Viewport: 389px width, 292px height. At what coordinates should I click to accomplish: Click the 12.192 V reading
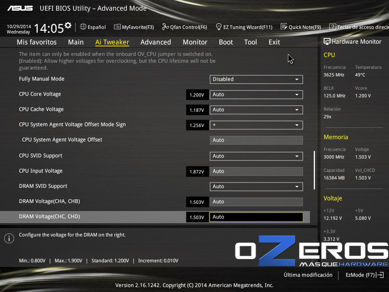pos(333,218)
